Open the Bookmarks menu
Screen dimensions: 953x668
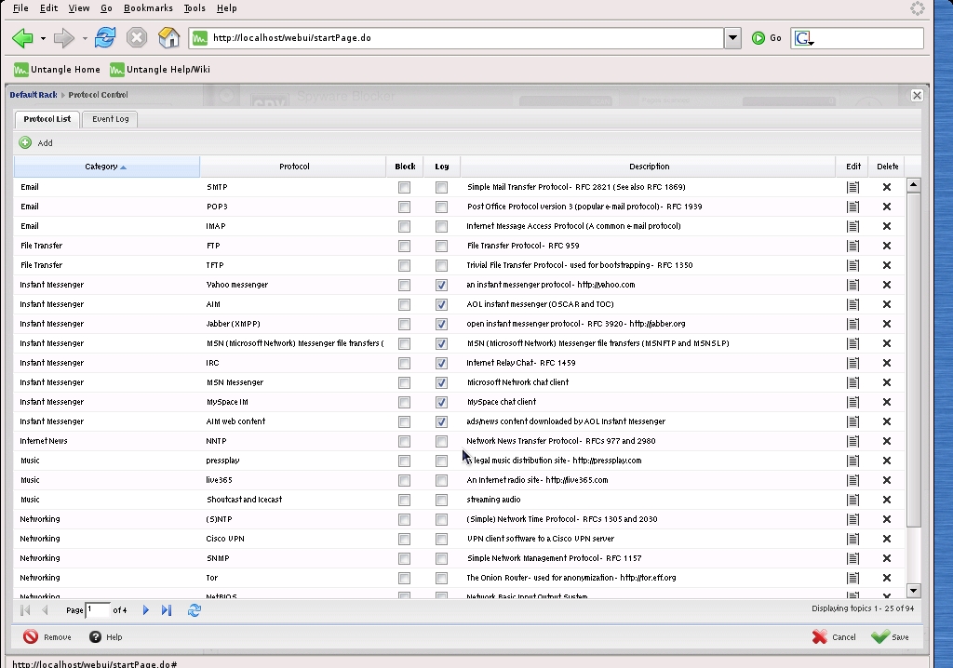pyautogui.click(x=148, y=7)
